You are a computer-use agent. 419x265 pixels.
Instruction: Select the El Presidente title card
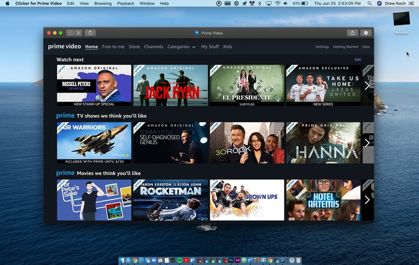click(247, 85)
